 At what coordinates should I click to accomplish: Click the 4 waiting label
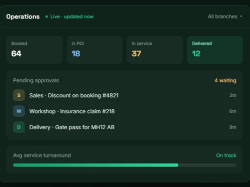(225, 80)
